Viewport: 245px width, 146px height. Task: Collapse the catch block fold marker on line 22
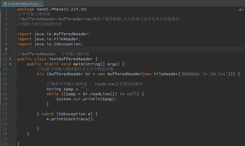(x=16, y=114)
